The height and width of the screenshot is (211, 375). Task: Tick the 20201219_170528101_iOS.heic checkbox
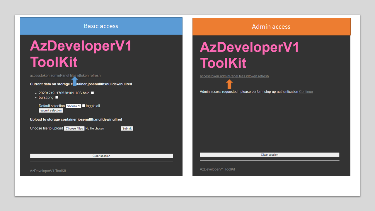point(92,93)
